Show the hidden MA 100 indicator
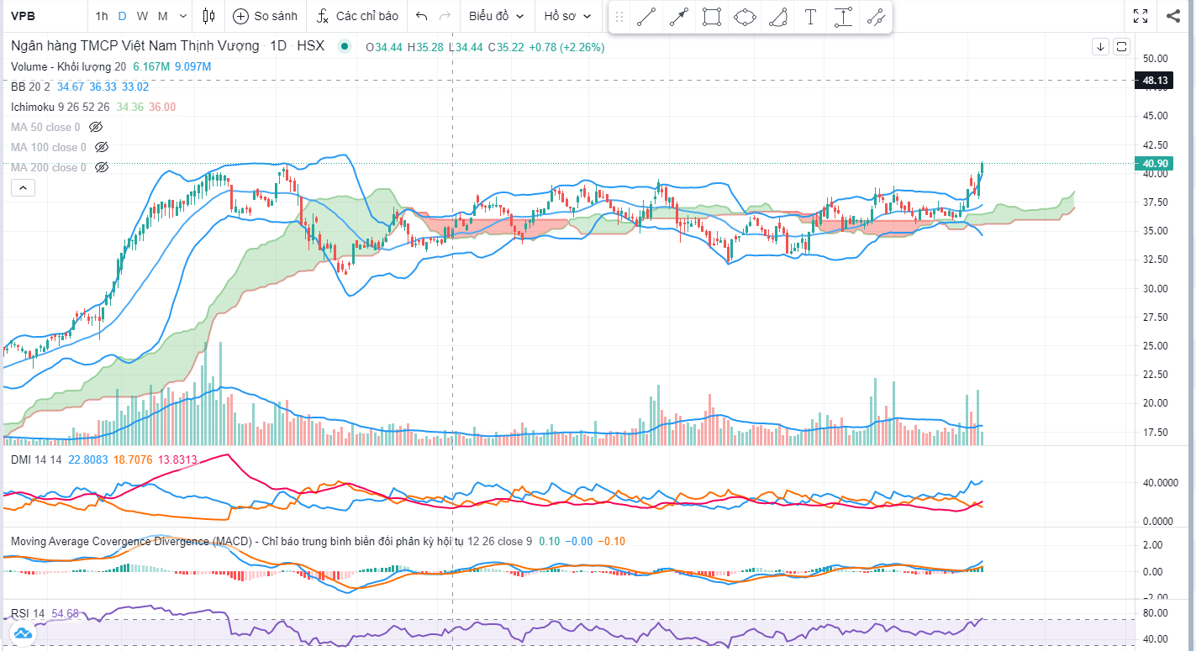This screenshot has height=651, width=1196. coord(102,147)
